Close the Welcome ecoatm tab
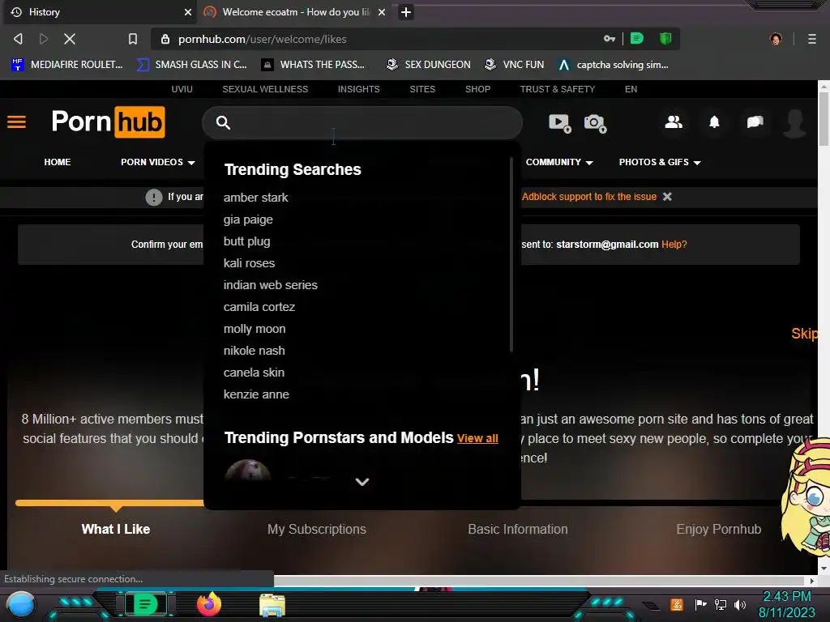 coord(382,11)
